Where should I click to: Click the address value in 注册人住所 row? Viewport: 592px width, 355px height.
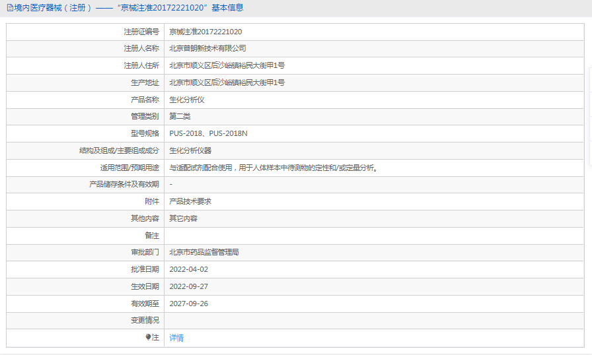tap(227, 65)
